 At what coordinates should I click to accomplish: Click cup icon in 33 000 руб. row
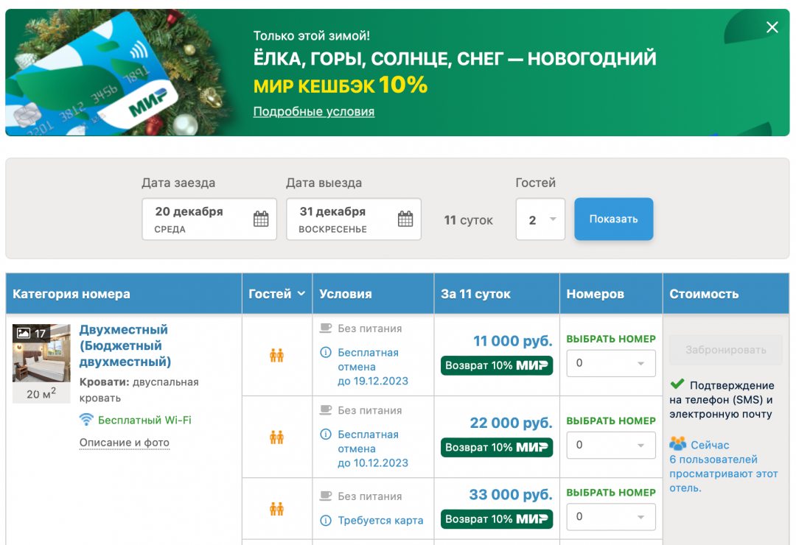tap(326, 496)
